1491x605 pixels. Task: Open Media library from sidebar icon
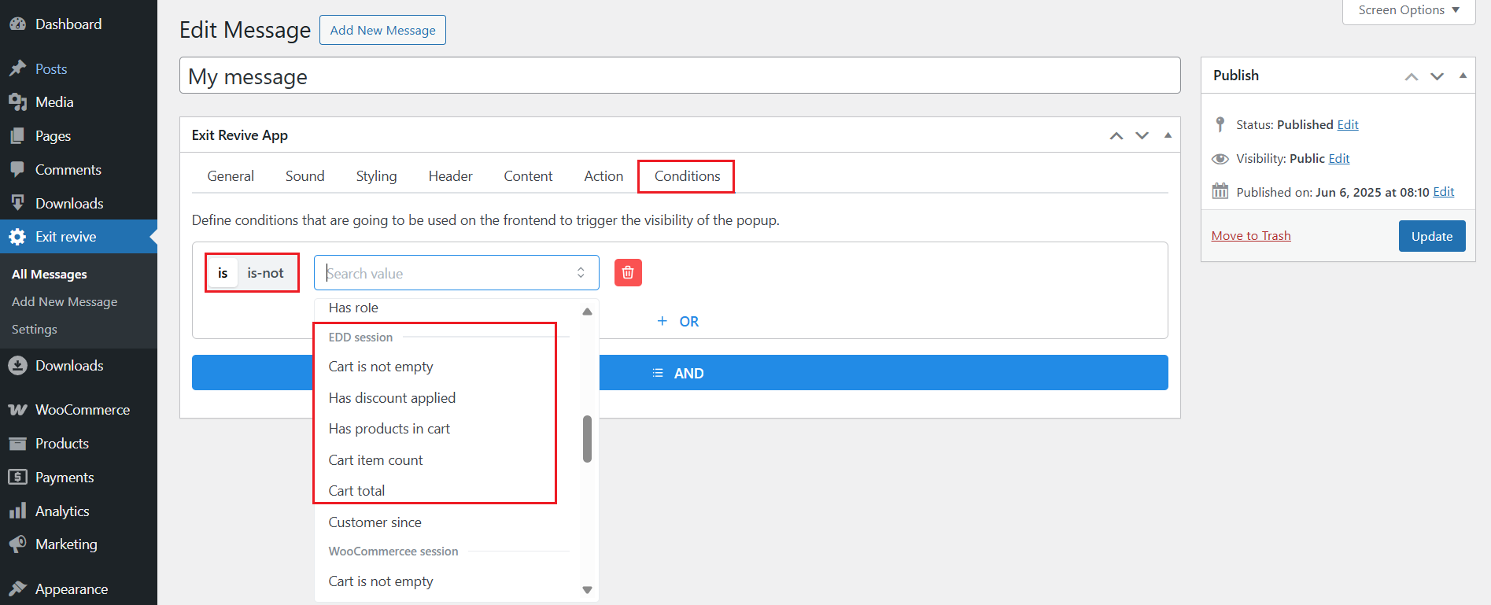17,102
